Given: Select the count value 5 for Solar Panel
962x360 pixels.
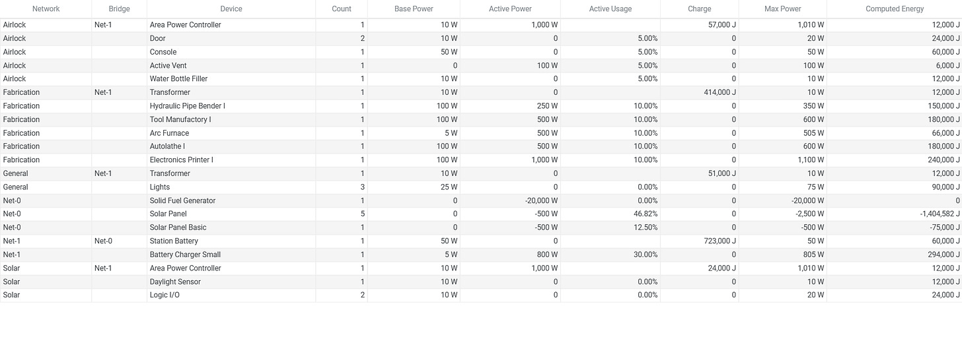Looking at the screenshot, I should (342, 214).
